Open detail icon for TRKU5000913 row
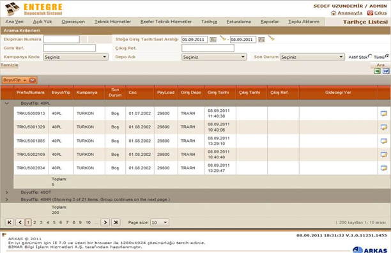 384,114
